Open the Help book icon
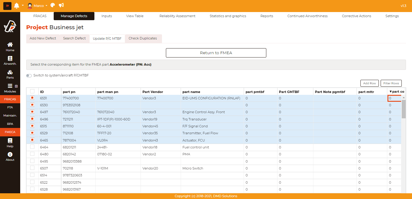Image resolution: width=412 pixels, height=199 pixels. point(10,143)
